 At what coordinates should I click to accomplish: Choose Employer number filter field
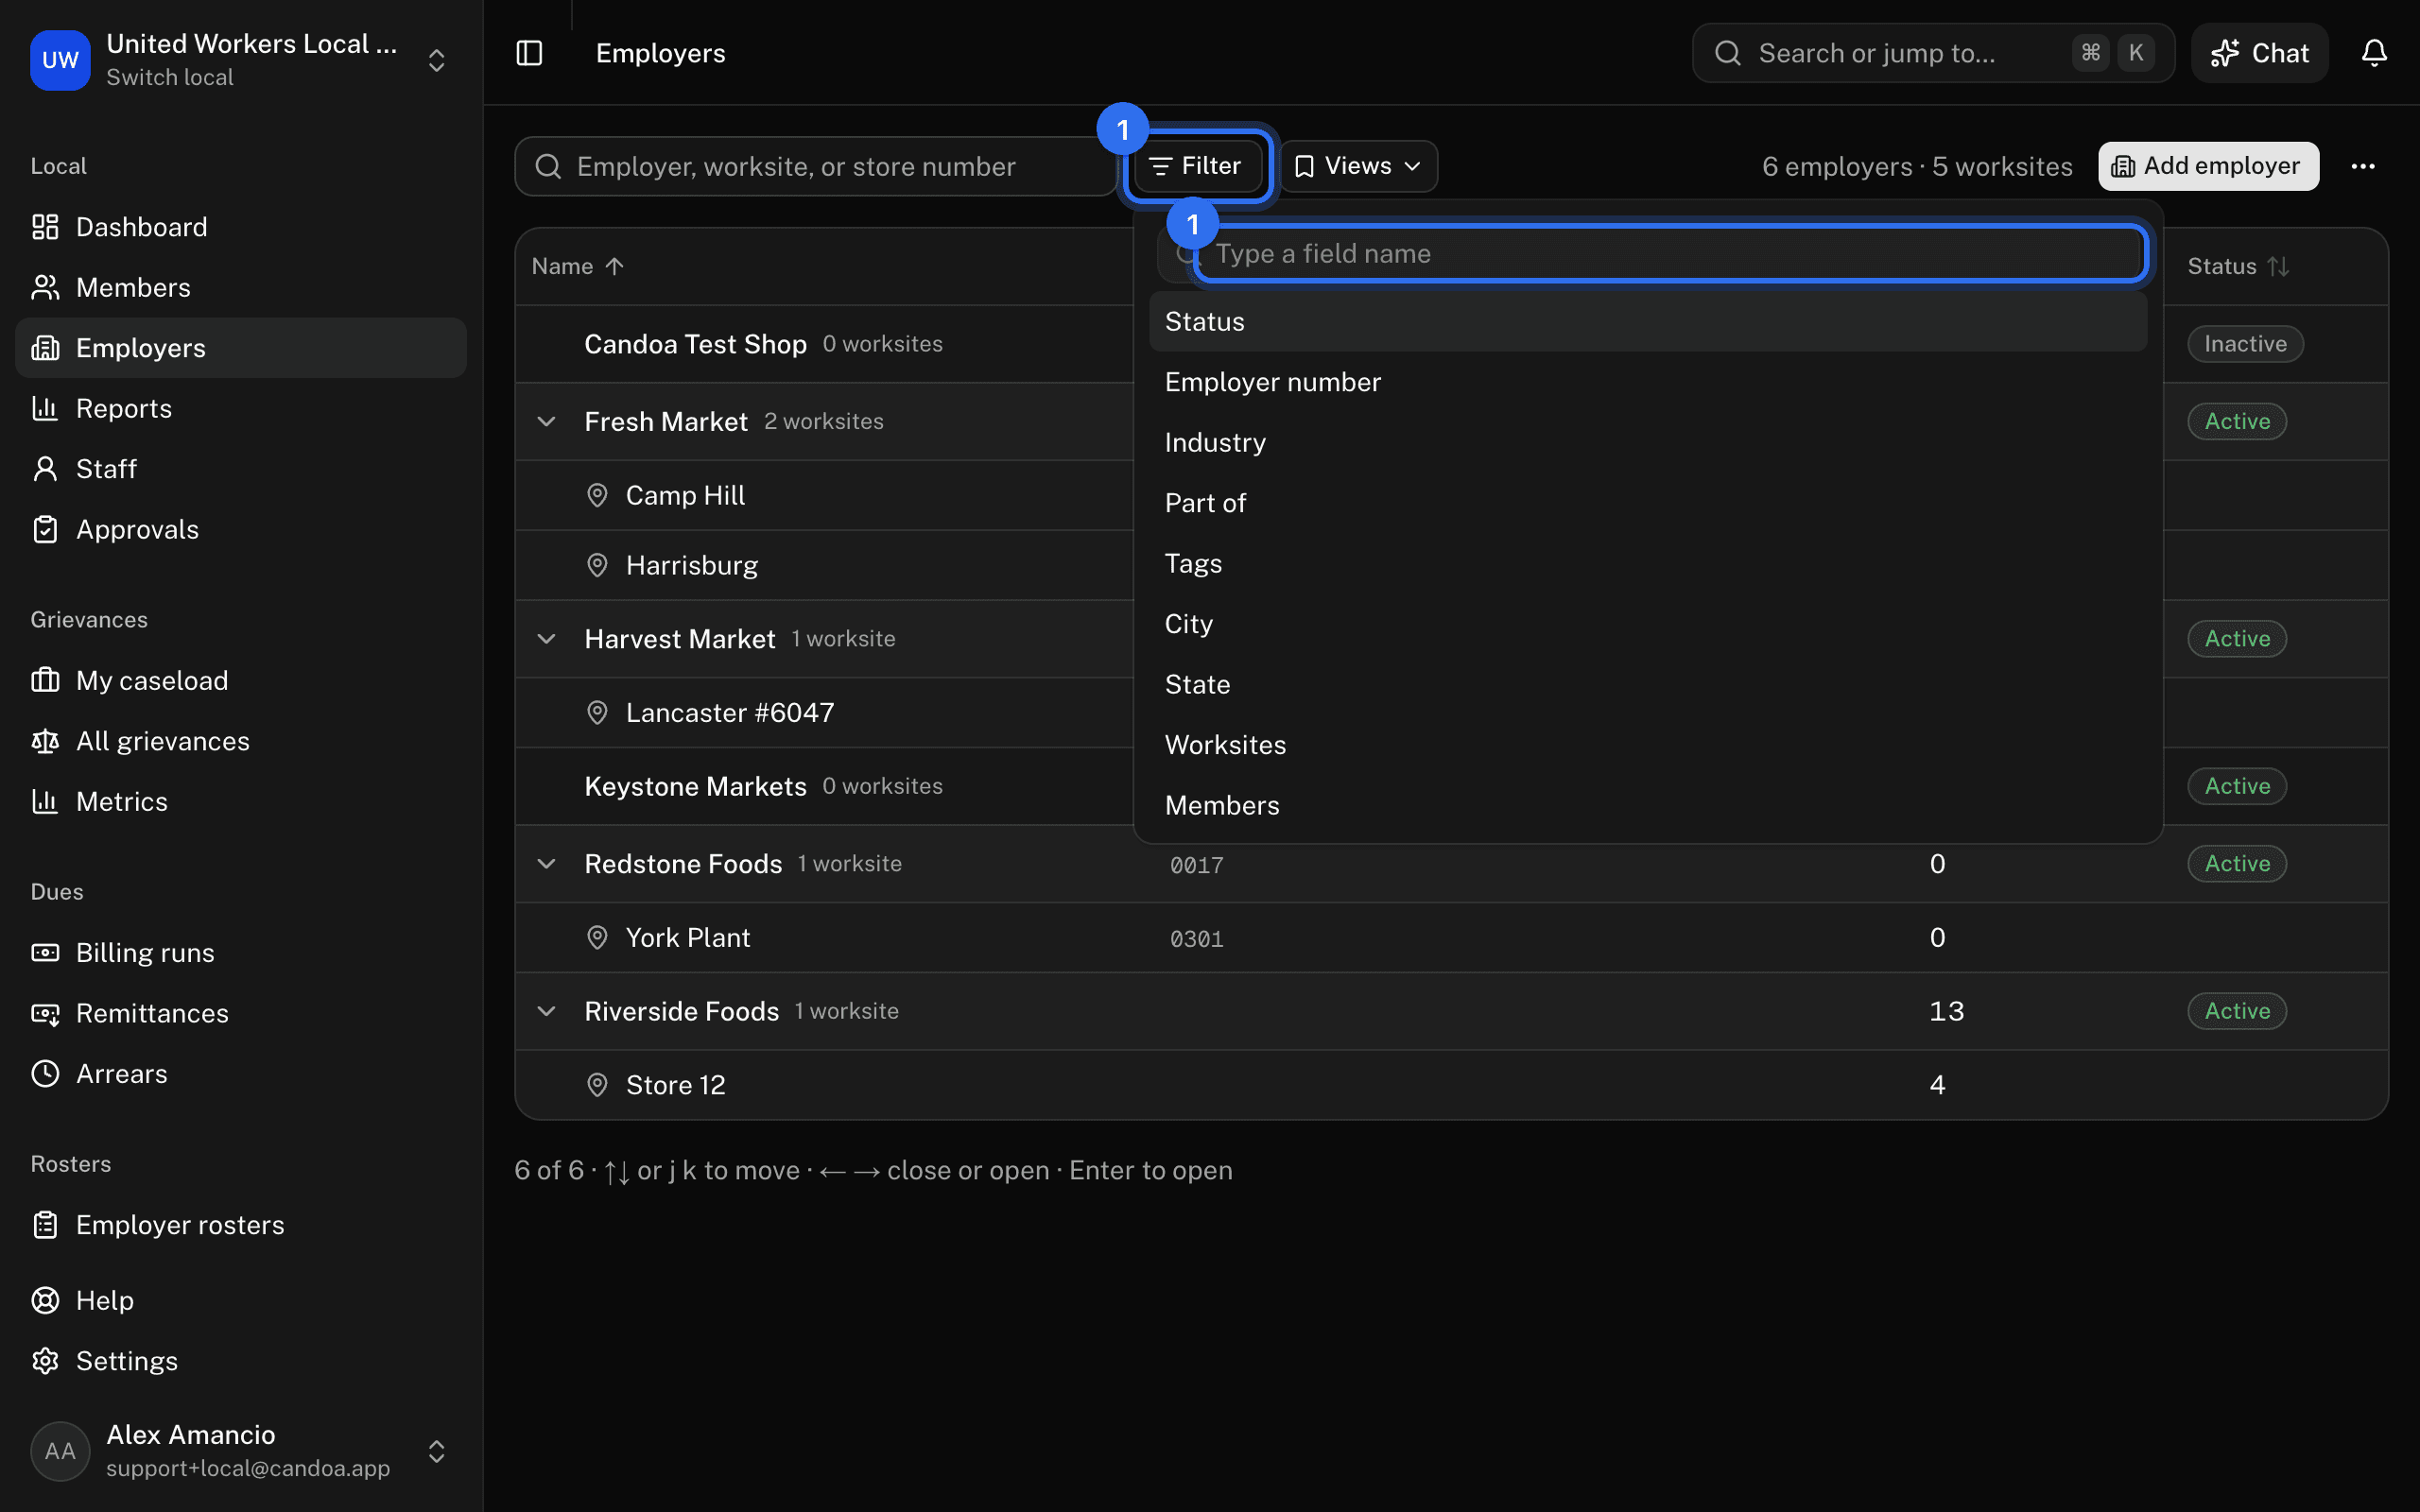pyautogui.click(x=1647, y=382)
